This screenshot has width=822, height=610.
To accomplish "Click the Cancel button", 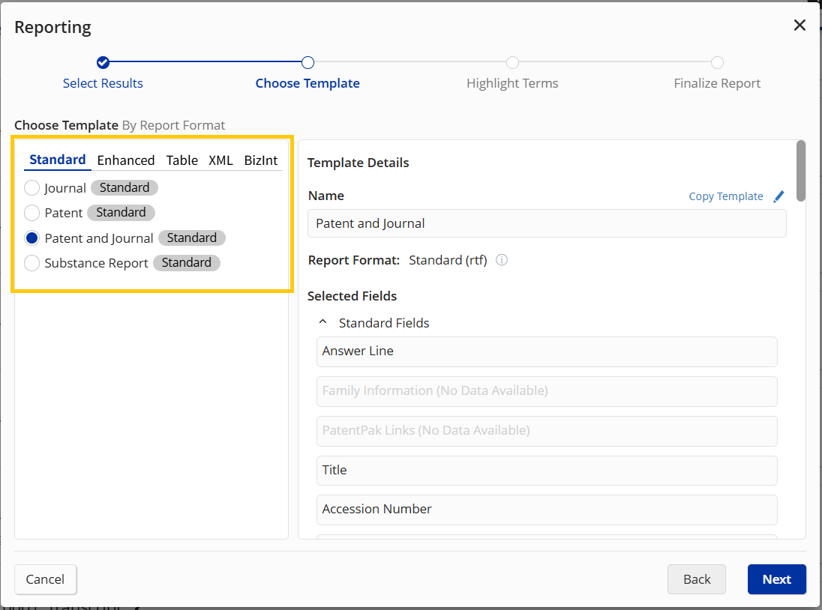I will coord(45,579).
